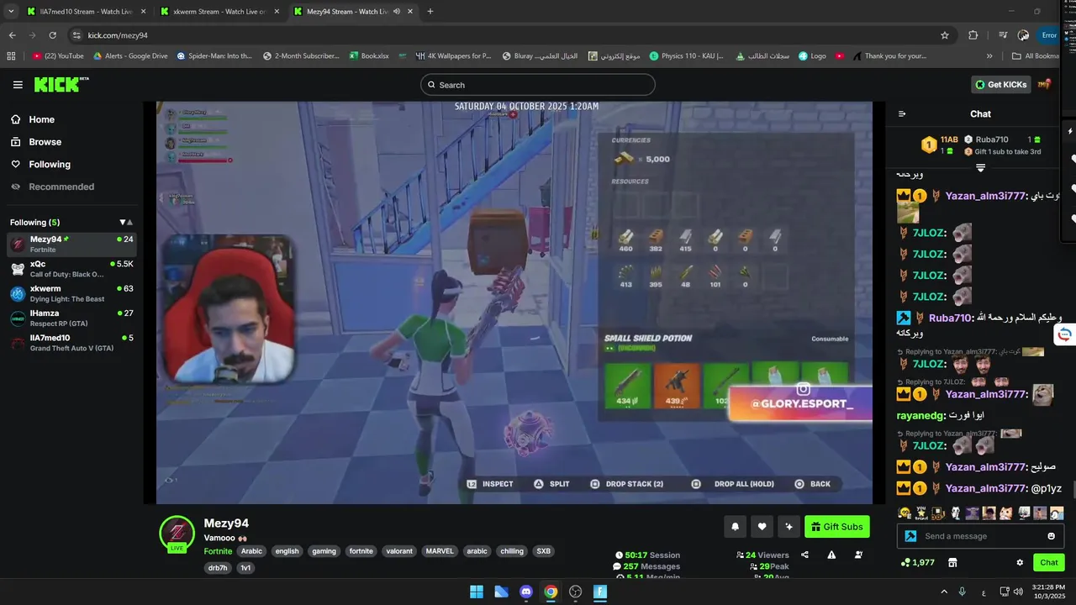The image size is (1076, 605).
Task: Open OBS Studio from taskbar
Action: (576, 592)
